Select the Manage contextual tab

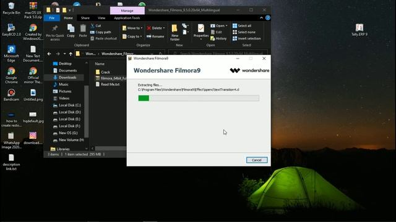tap(127, 10)
